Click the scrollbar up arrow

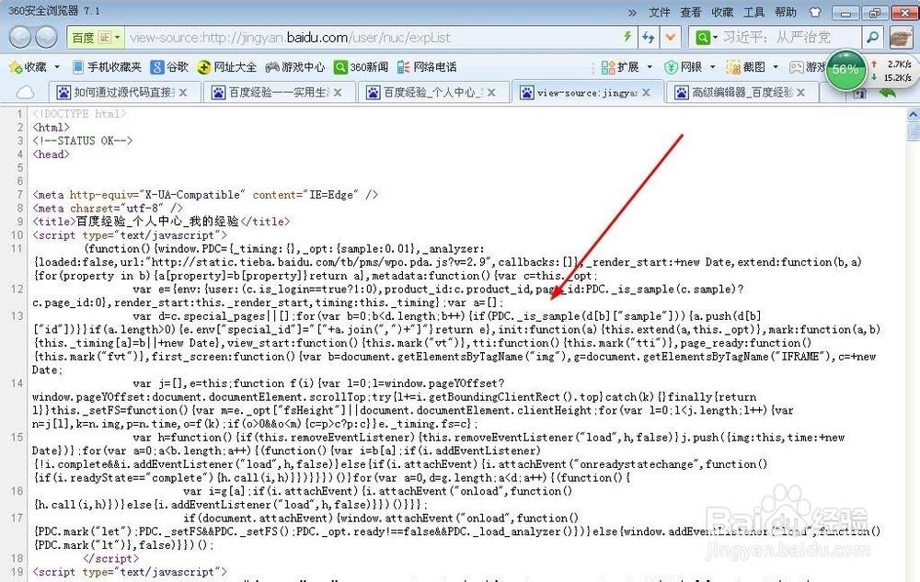click(x=913, y=113)
